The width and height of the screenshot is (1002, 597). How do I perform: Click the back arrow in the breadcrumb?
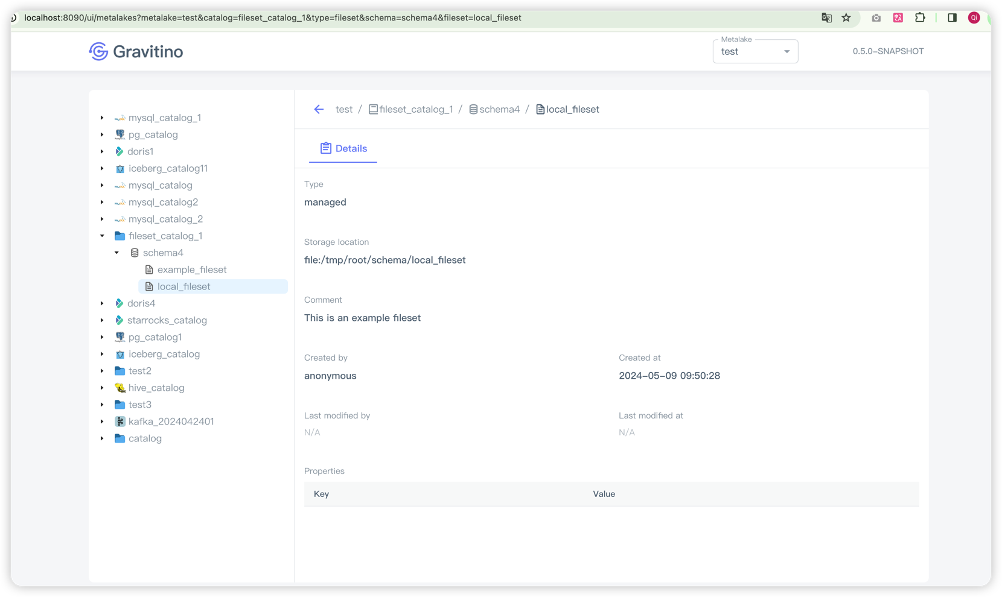coord(319,109)
